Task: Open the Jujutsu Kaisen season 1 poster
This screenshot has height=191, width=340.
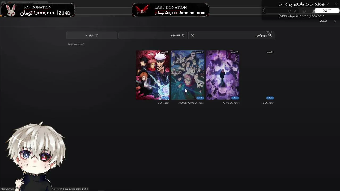Action: click(x=153, y=75)
